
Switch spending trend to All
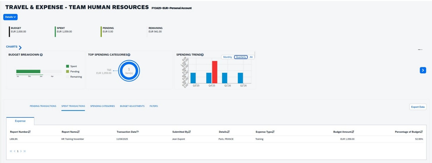pyautogui.click(x=251, y=57)
